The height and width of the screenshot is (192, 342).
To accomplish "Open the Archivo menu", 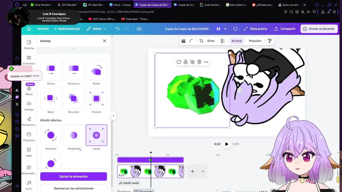I will click(x=43, y=29).
